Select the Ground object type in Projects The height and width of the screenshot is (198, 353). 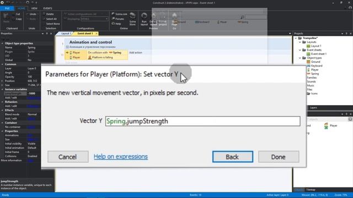point(313,62)
